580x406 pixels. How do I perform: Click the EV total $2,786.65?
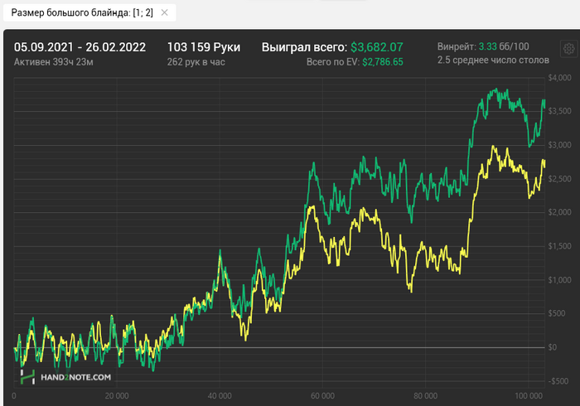point(383,62)
